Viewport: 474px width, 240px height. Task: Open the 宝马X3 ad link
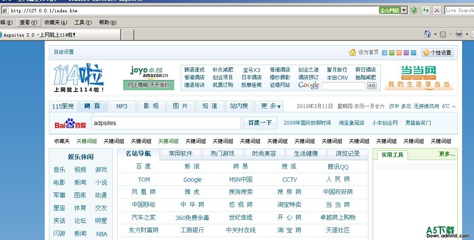pyautogui.click(x=252, y=70)
